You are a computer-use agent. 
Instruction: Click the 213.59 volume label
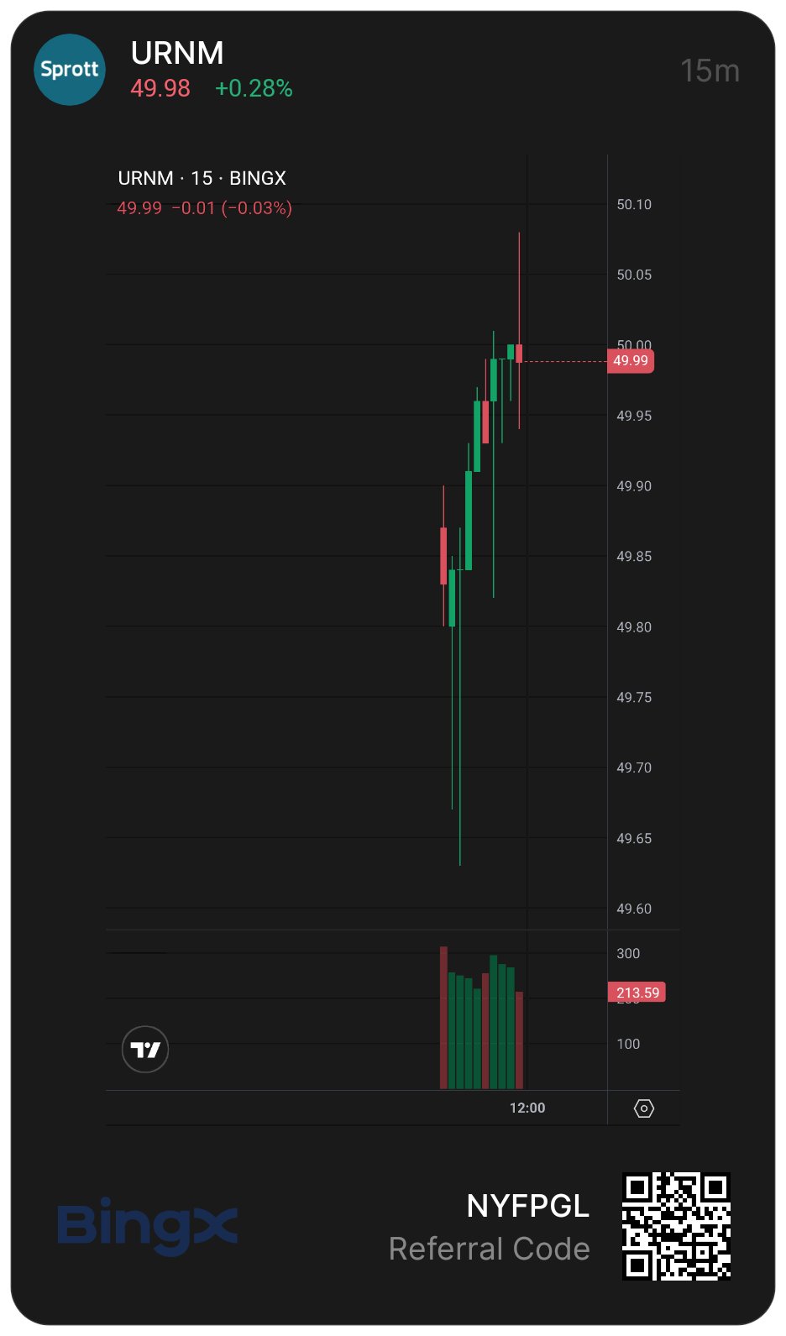(637, 993)
